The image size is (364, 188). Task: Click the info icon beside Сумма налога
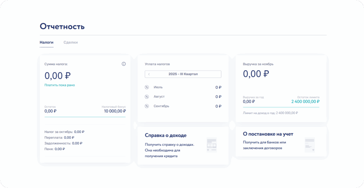point(124,64)
